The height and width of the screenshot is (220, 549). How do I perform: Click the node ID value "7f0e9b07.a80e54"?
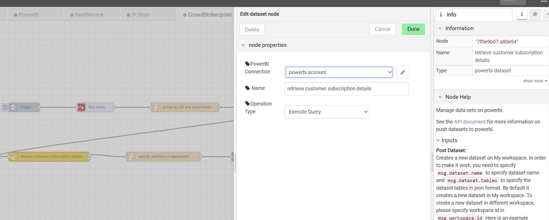tap(497, 42)
